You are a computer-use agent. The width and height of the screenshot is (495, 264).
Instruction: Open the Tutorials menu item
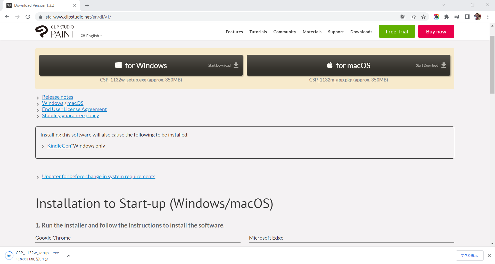coord(258,32)
